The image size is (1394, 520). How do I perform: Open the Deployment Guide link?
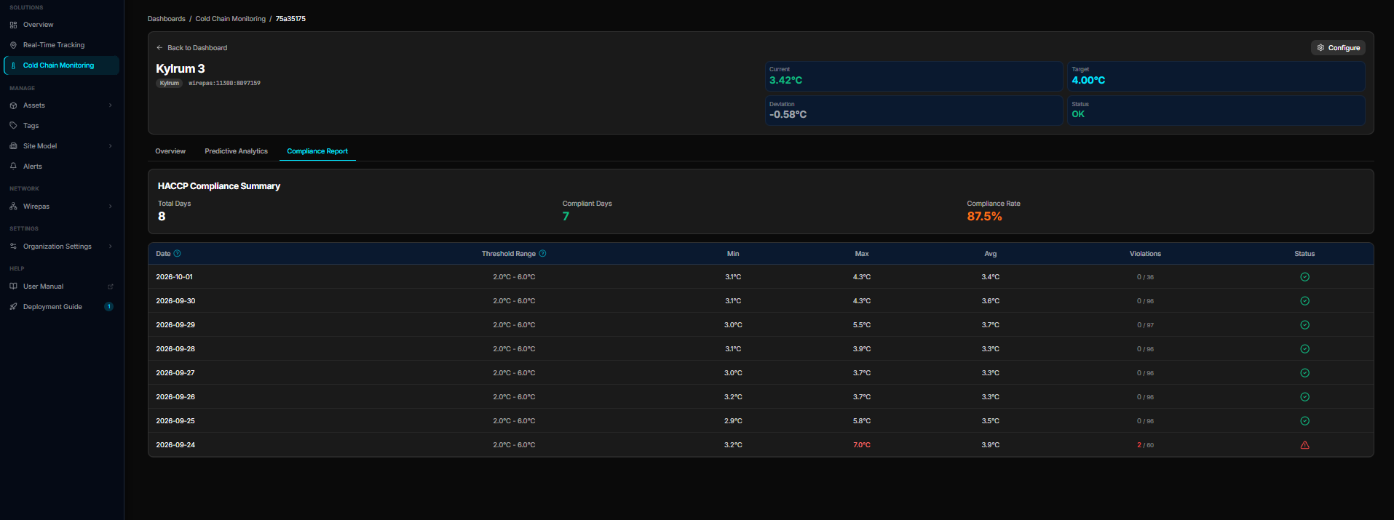pos(61,307)
